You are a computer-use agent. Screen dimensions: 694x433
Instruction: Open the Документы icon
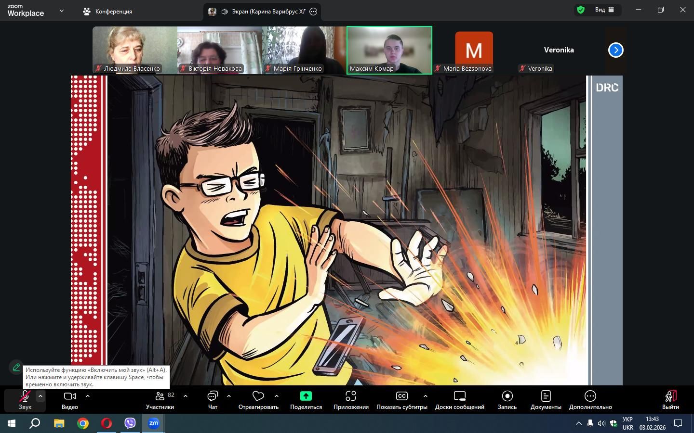click(546, 396)
